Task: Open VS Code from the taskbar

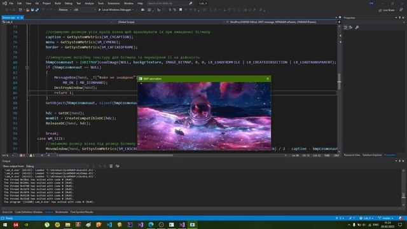Action: (x=109, y=225)
